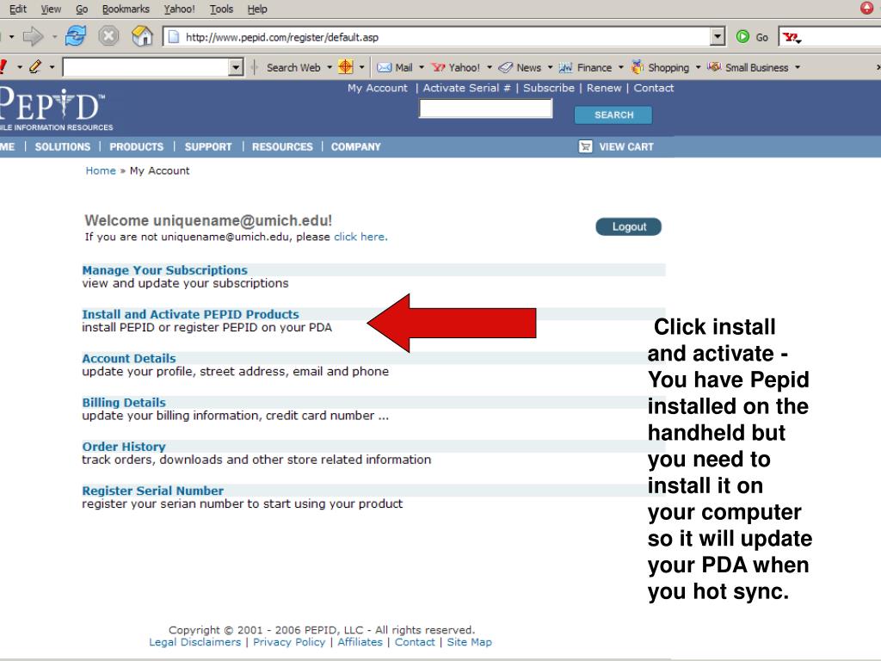The width and height of the screenshot is (881, 661).
Task: Click the green Go button icon
Action: coord(742,37)
